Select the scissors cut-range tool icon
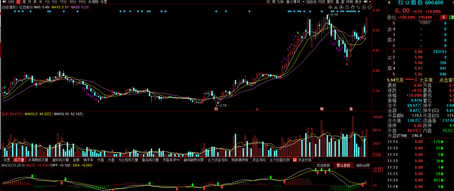This screenshot has height=191, width=454. [336, 7]
